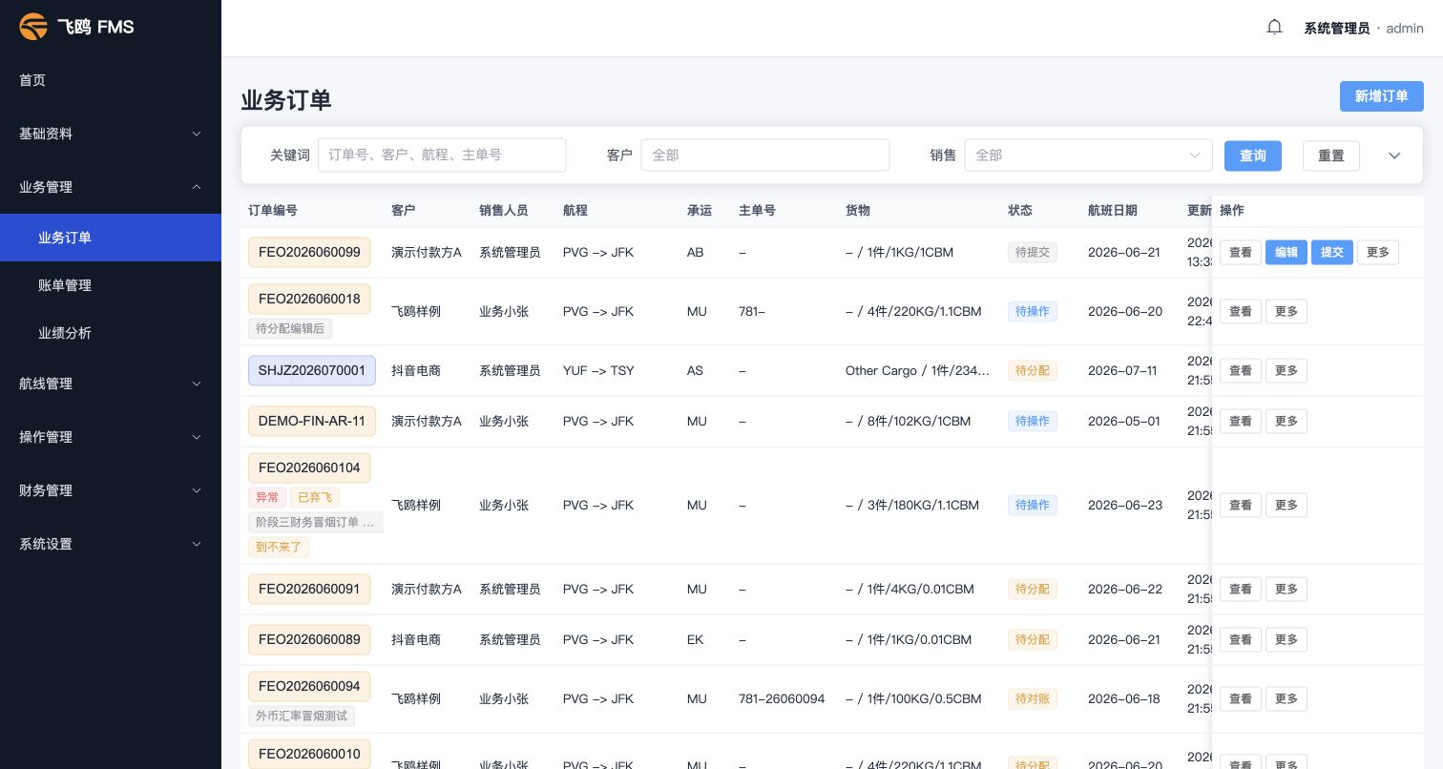Viewport: 1443px width, 769px height.
Task: Focus the 客户 filter input
Action: point(764,155)
